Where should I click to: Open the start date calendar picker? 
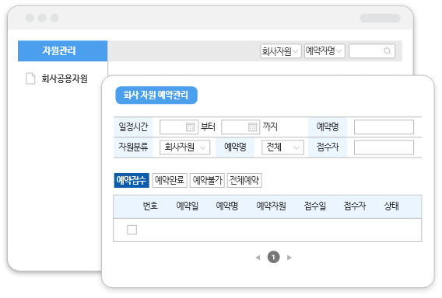[191, 127]
